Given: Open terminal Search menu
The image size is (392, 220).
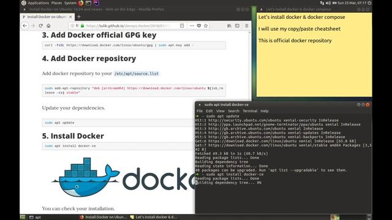Looking at the screenshot, I should [233, 111].
